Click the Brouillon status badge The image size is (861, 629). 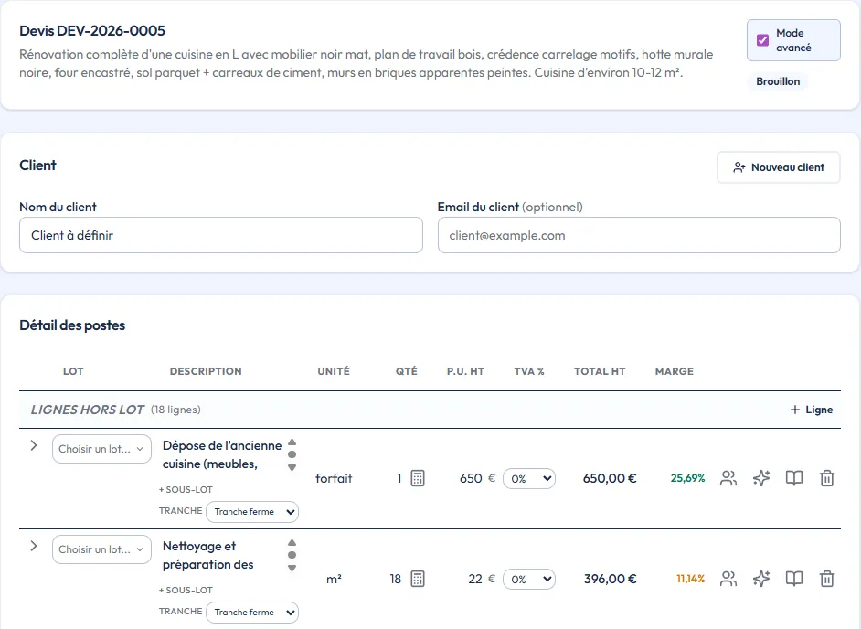[x=778, y=81]
